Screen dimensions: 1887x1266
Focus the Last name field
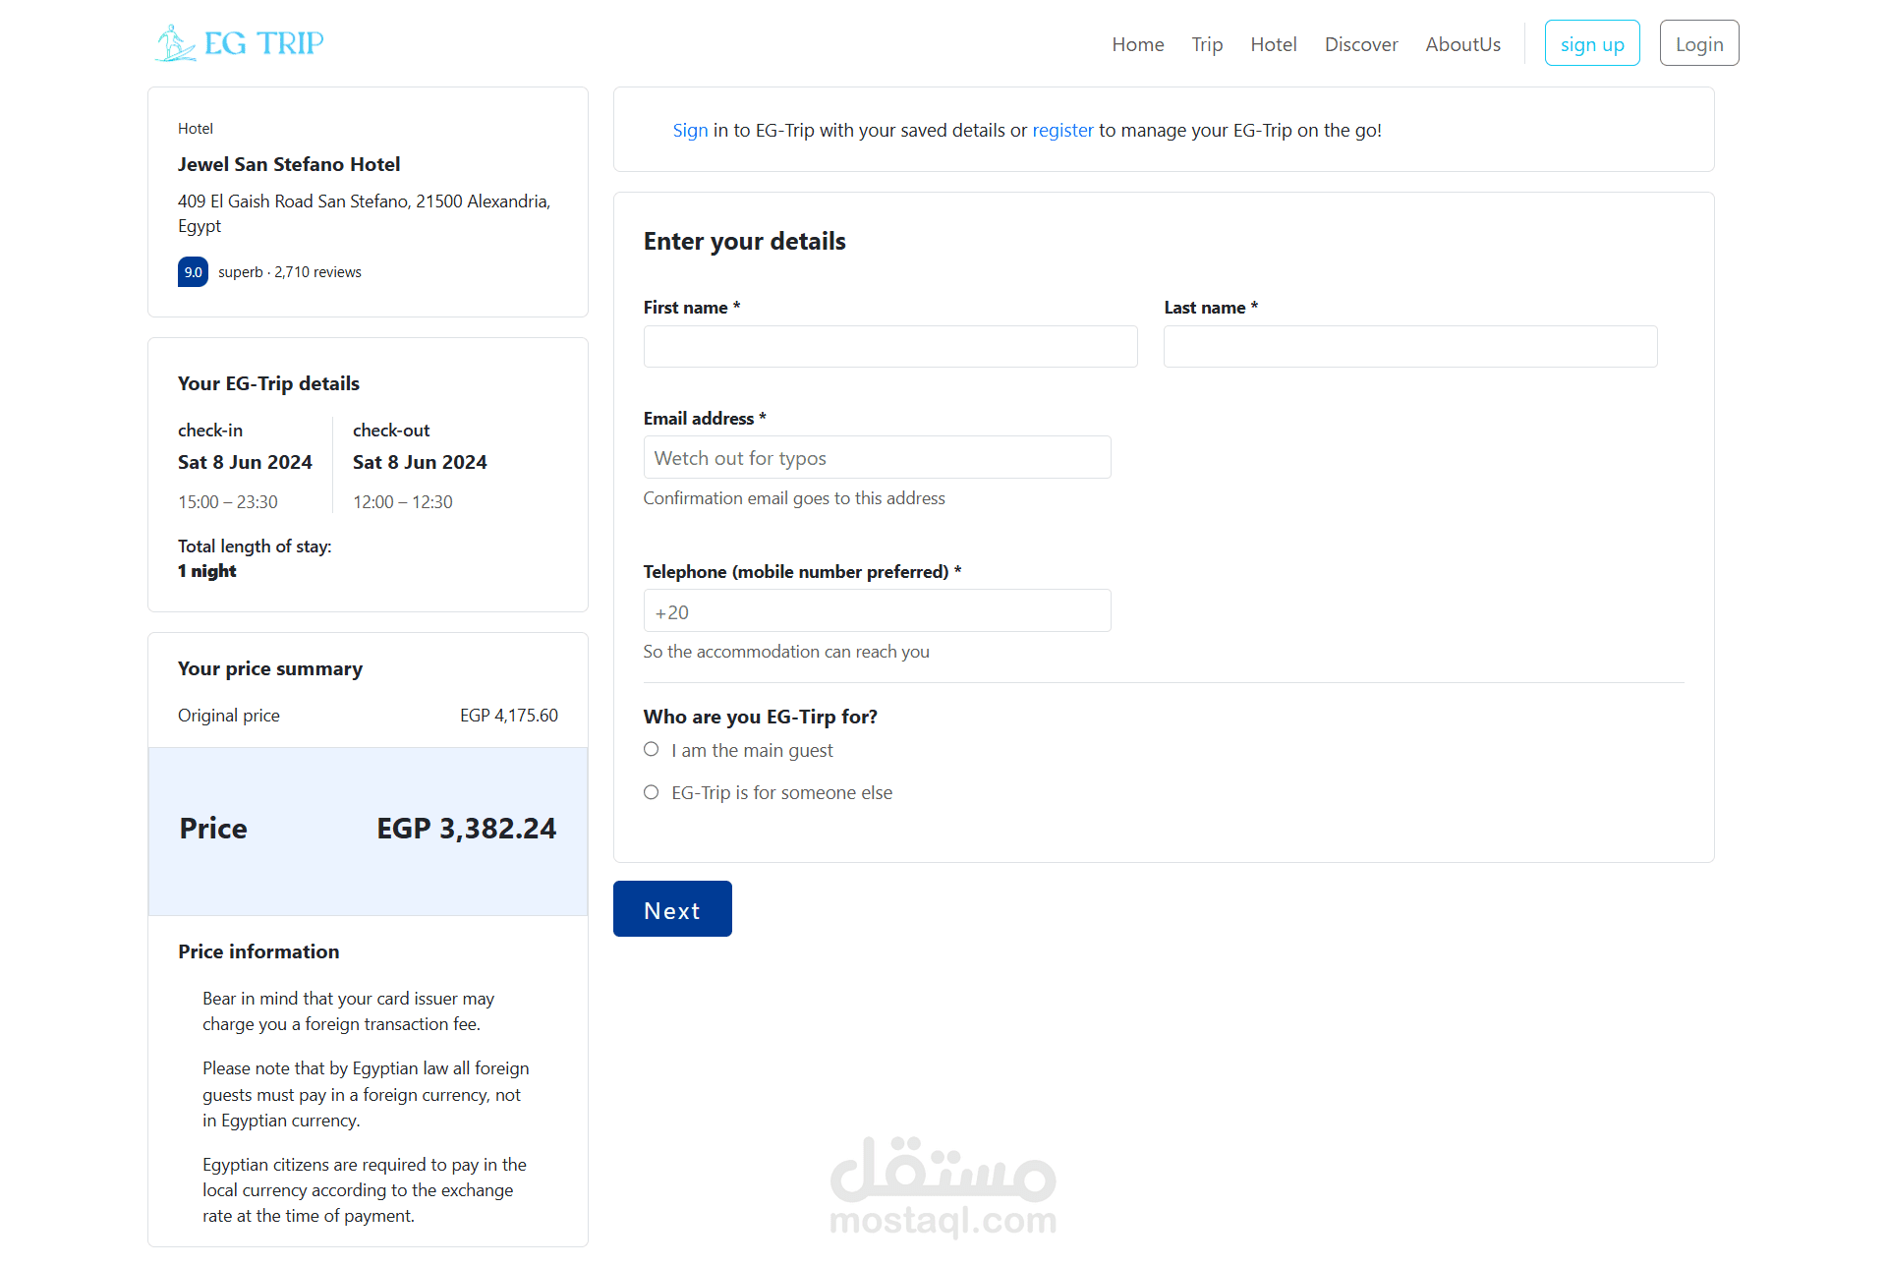coord(1410,347)
